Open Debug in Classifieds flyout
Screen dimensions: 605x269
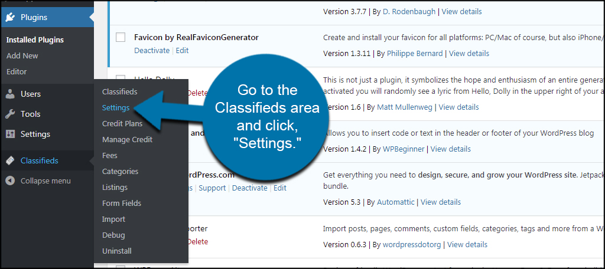pos(113,235)
